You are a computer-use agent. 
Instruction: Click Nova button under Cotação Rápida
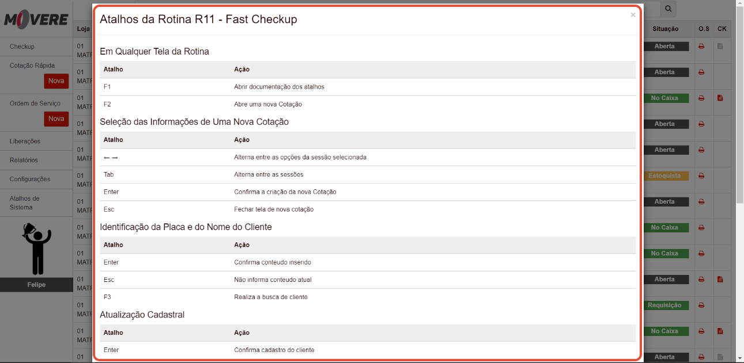(x=56, y=81)
